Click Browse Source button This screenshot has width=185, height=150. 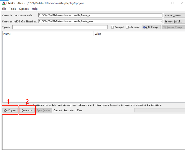(x=174, y=15)
